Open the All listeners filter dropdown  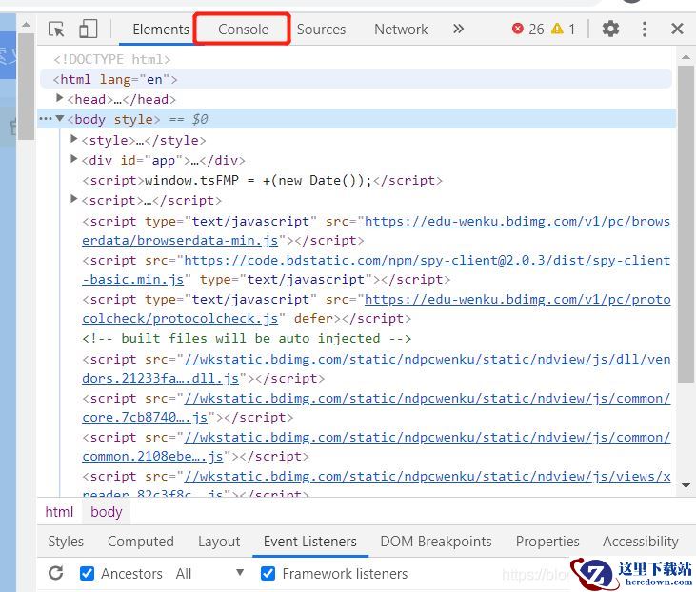point(209,573)
